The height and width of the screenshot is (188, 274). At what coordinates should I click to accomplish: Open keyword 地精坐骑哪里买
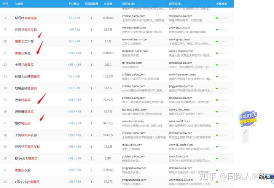pyautogui.click(x=26, y=88)
